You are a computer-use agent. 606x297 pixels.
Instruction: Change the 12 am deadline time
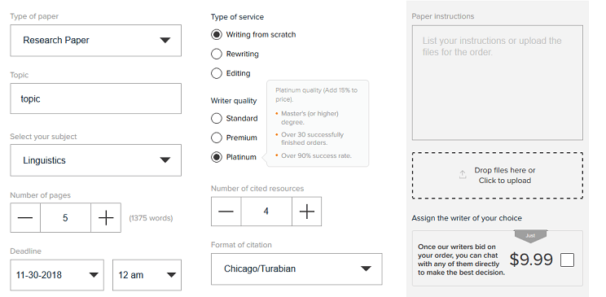pyautogui.click(x=147, y=275)
